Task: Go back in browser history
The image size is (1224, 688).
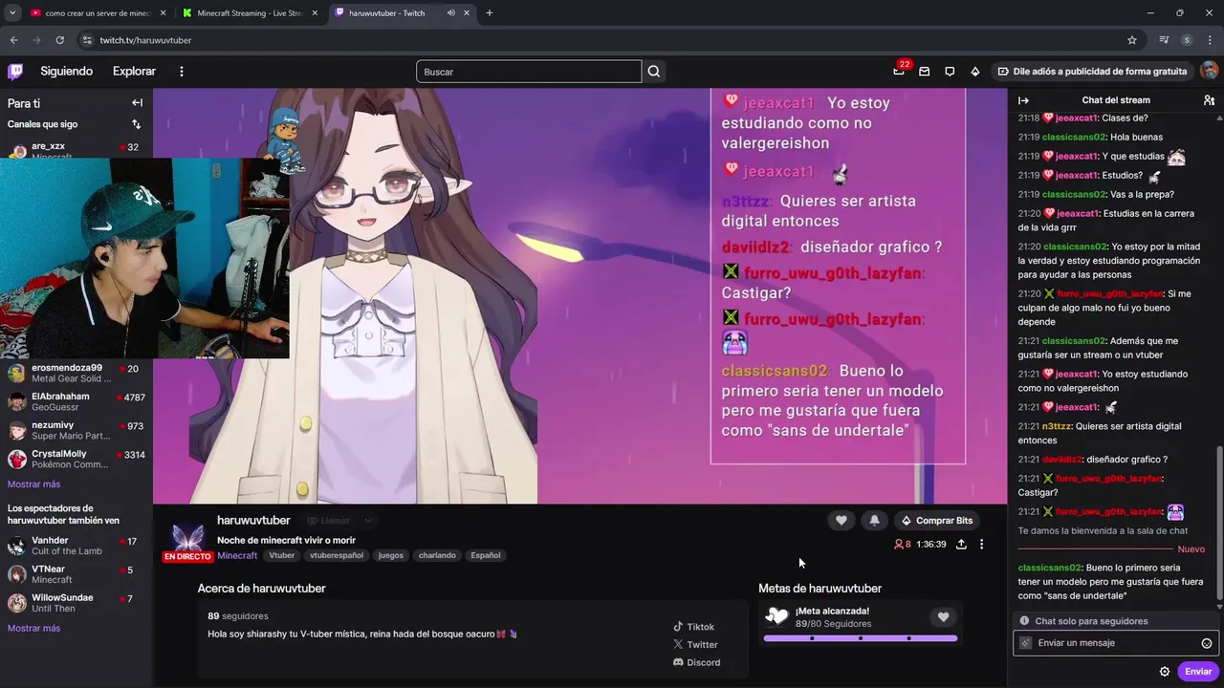Action: 13,40
